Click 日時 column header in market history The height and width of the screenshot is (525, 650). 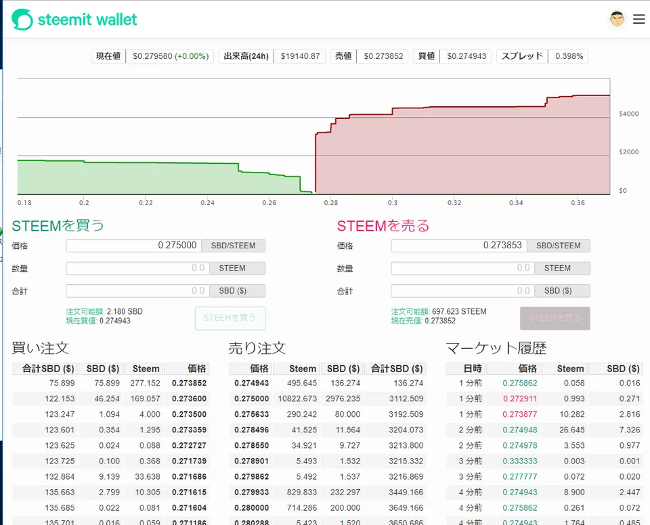click(466, 369)
